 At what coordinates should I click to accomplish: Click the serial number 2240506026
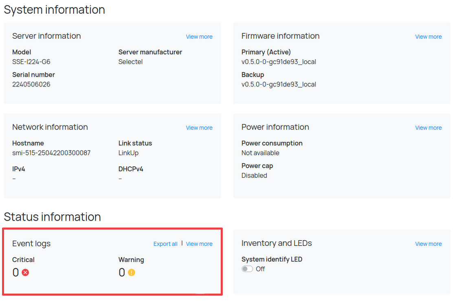click(31, 84)
